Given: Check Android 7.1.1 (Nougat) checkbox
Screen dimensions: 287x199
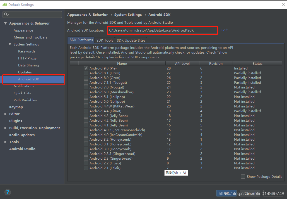Looking at the screenshot, I should (86, 83).
